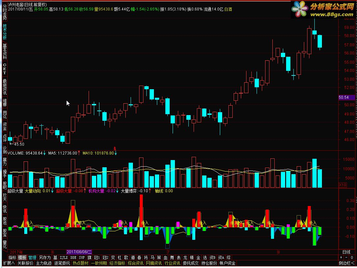Viewport: 357px width, 268px height.
Task: Click the plus zoom-in button
Action: click(341, 258)
